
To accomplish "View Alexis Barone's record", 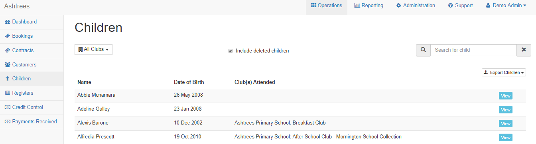I will [505, 124].
